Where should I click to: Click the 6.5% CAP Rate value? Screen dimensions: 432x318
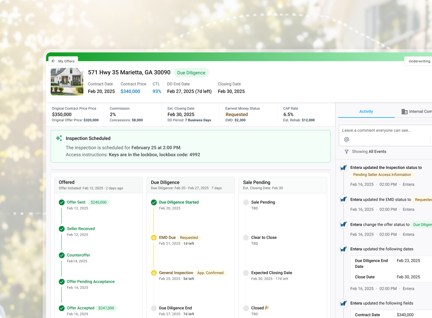click(288, 114)
